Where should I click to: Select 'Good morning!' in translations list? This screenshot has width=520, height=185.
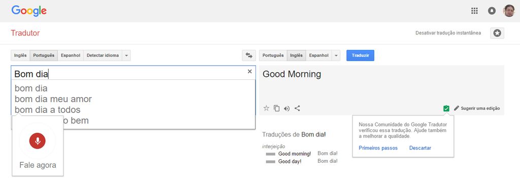pyautogui.click(x=295, y=154)
